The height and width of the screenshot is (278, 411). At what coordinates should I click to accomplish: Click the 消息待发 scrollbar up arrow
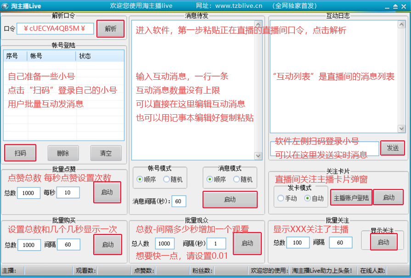(x=258, y=24)
